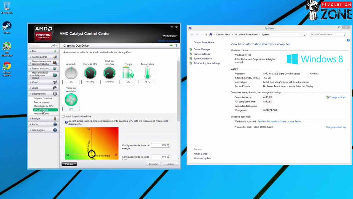Click the Áudio speaker icon in sidebar

pyautogui.click(x=55, y=124)
